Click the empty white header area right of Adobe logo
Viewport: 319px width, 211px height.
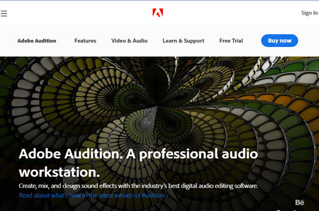click(x=231, y=13)
